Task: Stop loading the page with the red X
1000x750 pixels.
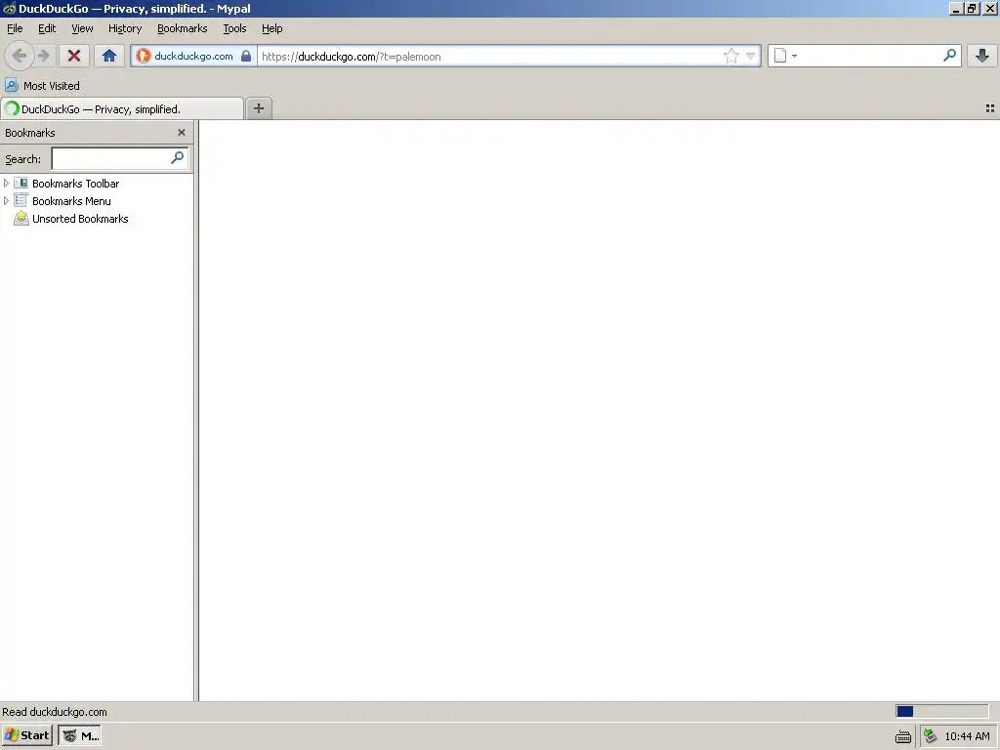Action: [74, 56]
